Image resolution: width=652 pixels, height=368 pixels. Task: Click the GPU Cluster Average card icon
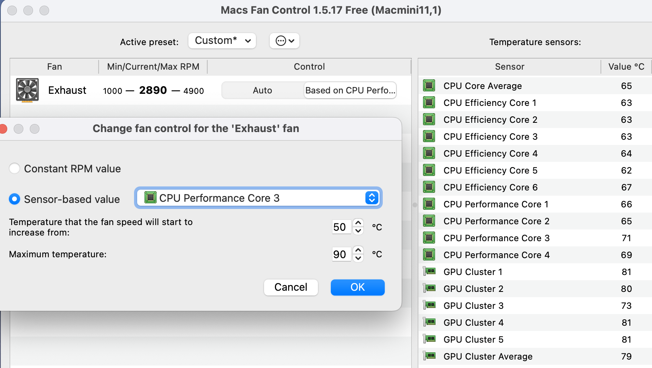click(x=429, y=356)
